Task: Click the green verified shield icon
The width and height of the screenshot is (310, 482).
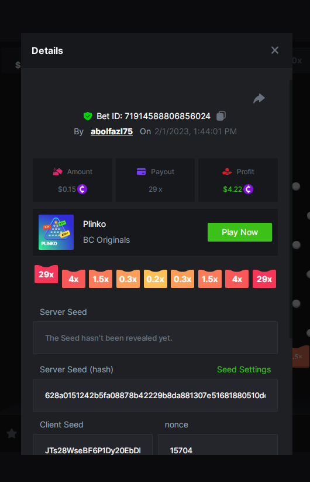Action: click(88, 116)
